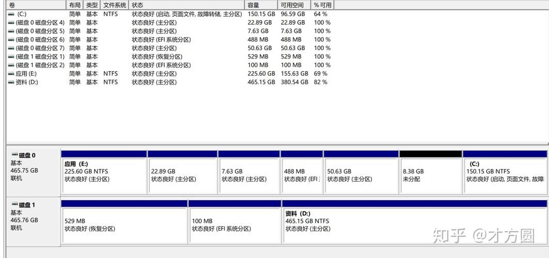Viewport: 549px width, 258px height.
Task: Click the (磁盘 0 磁盘分区 6) volume name
Action: point(40,40)
